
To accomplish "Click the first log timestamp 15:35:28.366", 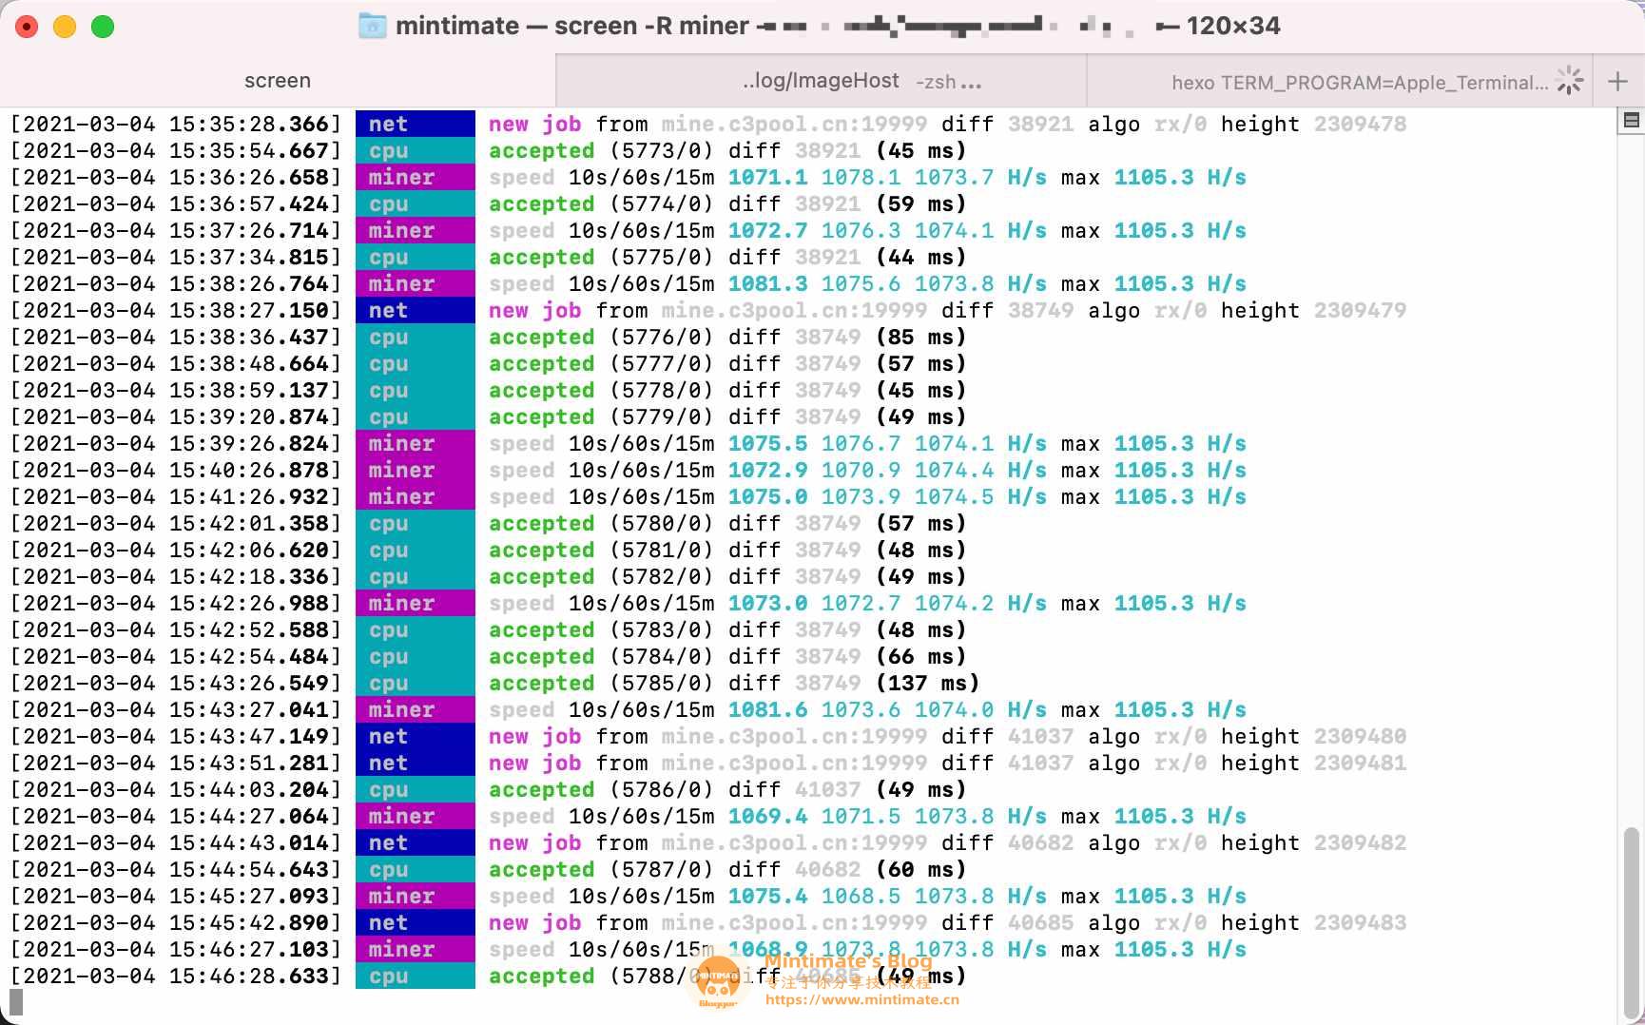I will (249, 124).
